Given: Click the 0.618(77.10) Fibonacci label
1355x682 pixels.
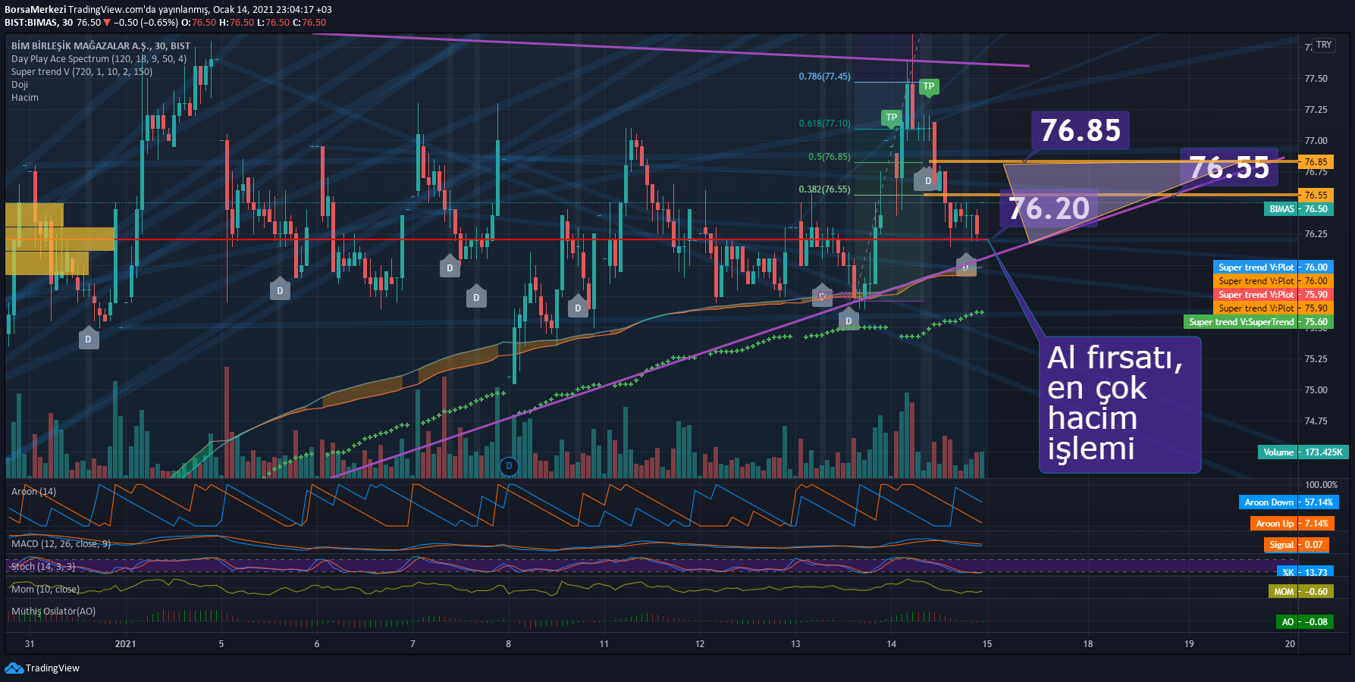Looking at the screenshot, I should tap(824, 124).
